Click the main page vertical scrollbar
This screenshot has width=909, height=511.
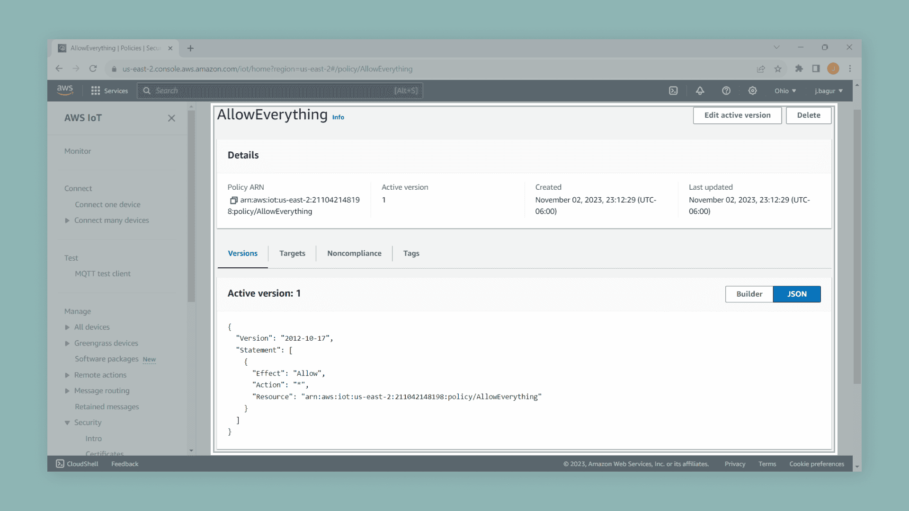(x=857, y=246)
